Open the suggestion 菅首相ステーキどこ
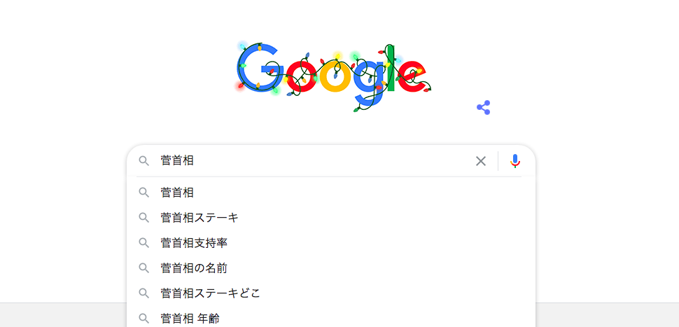Viewport: 679px width, 327px height. tap(331, 293)
